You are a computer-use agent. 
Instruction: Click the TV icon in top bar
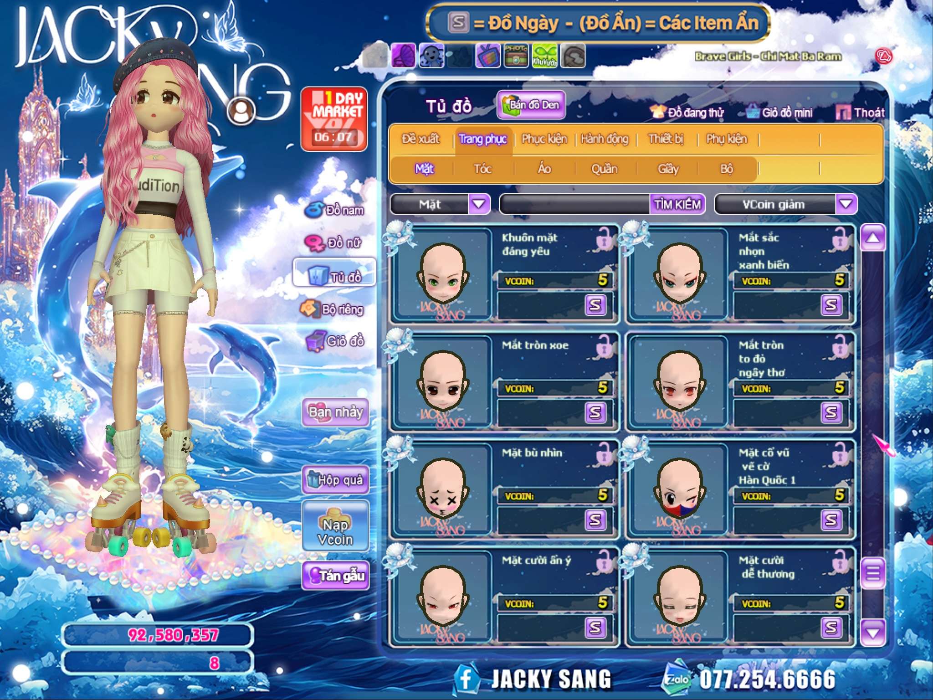(488, 56)
